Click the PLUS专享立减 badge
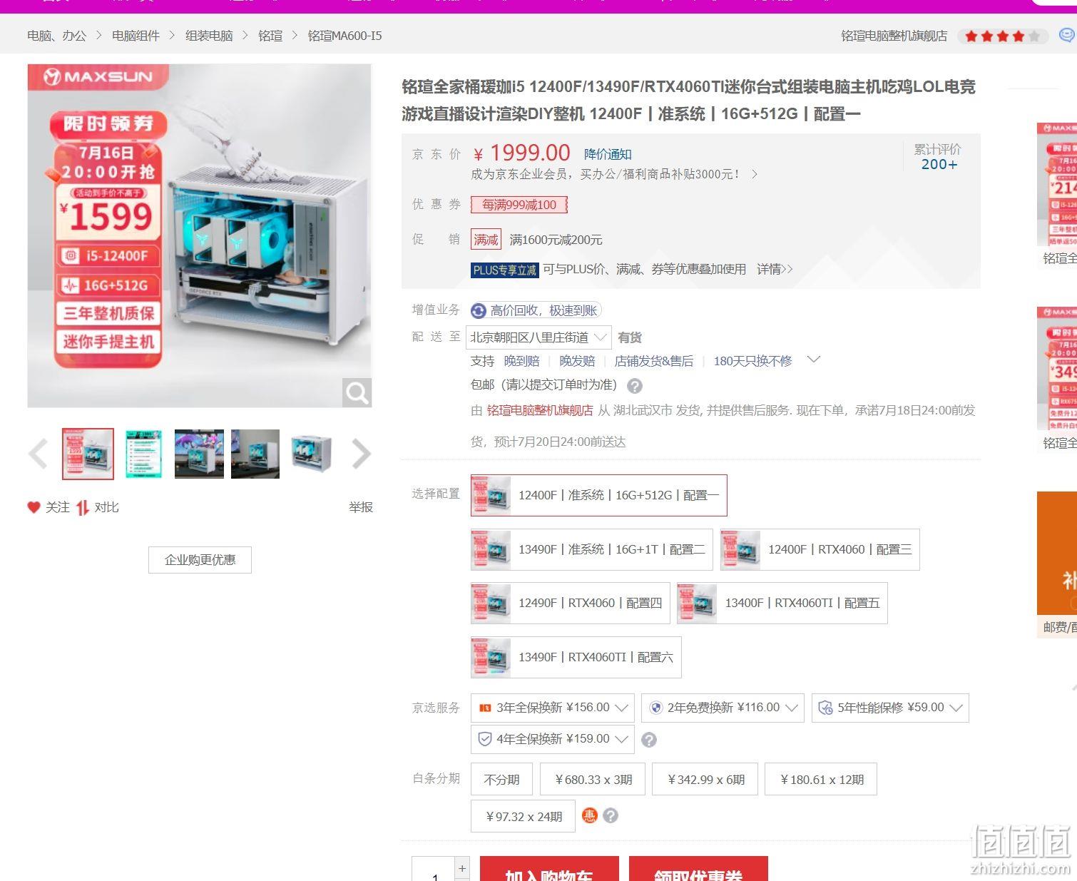This screenshot has width=1077, height=881. click(504, 270)
